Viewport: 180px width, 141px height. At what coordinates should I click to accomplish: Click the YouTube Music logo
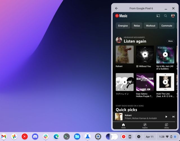(121, 16)
